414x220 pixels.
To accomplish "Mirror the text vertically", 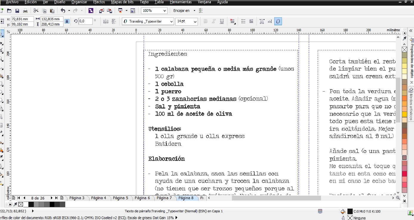I will pos(114,21).
